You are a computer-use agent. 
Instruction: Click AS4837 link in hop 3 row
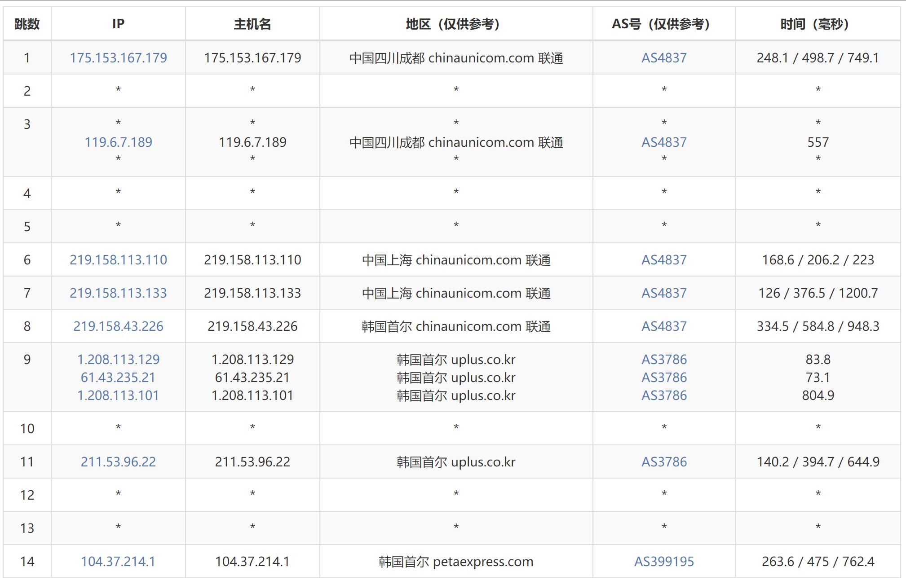(x=664, y=142)
